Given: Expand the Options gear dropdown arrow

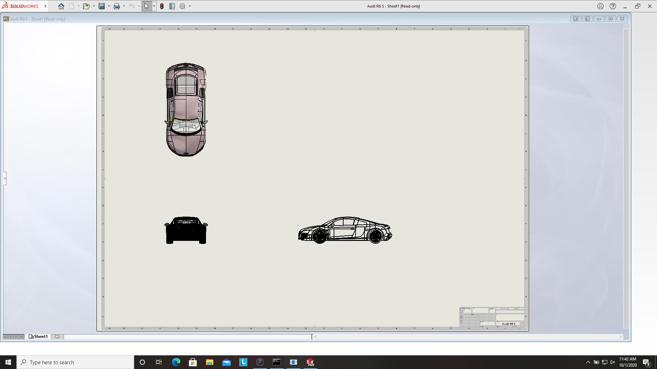Looking at the screenshot, I should point(190,6).
